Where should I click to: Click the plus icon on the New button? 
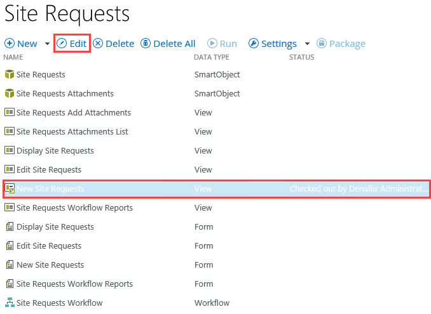10,44
